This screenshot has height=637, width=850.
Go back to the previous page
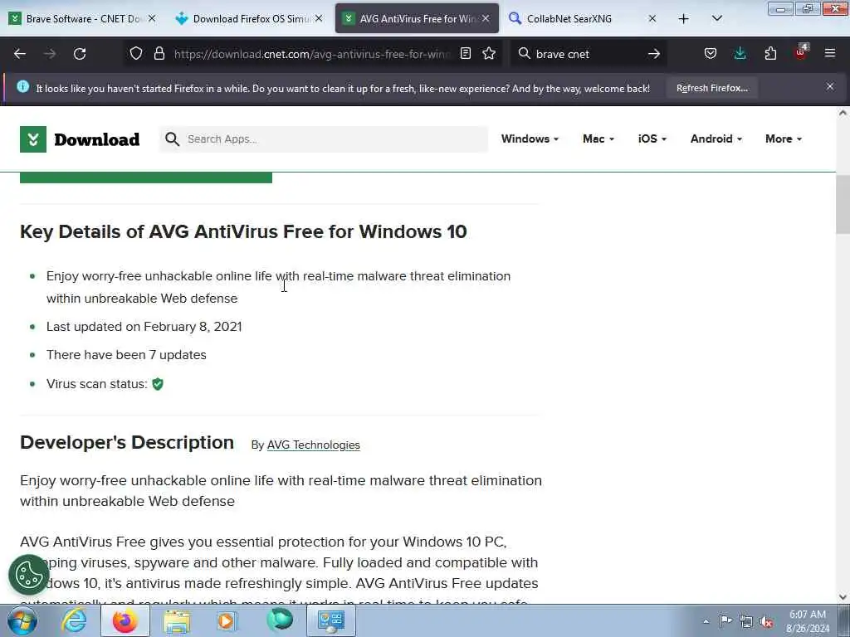[20, 54]
